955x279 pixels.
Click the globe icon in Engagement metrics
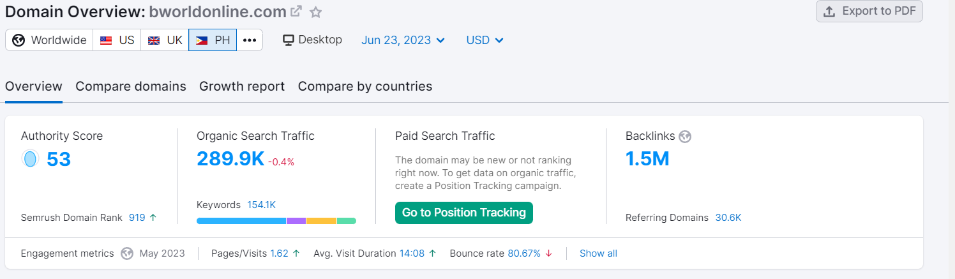pos(127,253)
